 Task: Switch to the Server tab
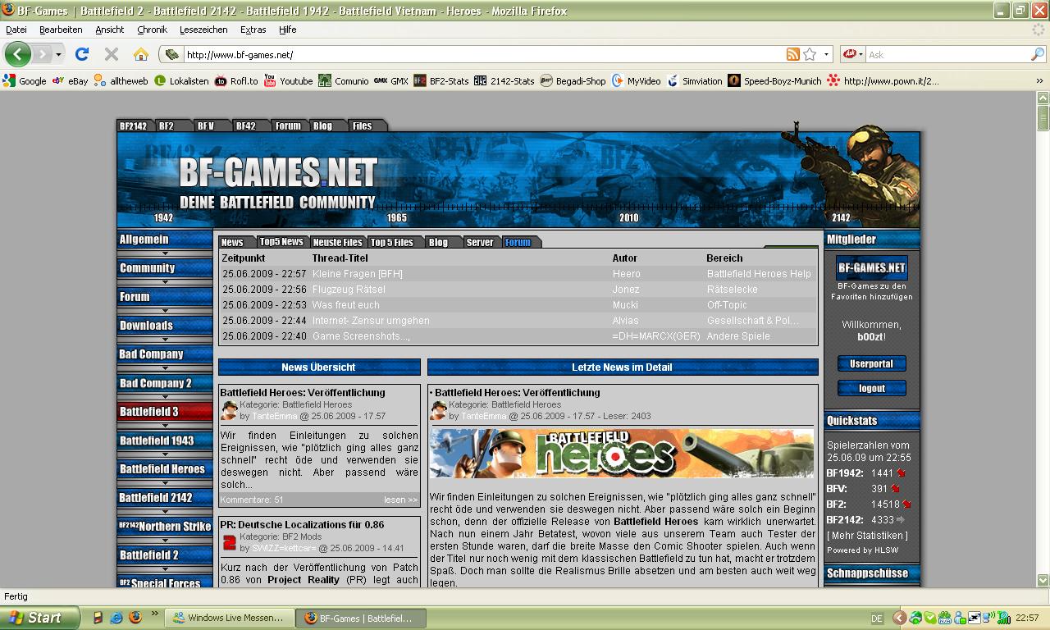(480, 242)
